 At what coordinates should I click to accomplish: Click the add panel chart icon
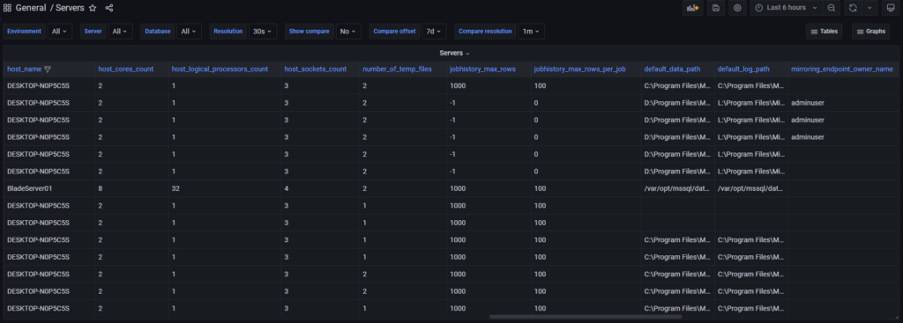(x=693, y=8)
